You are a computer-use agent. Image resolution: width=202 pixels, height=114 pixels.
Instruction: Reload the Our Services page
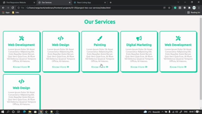[x=13, y=8]
